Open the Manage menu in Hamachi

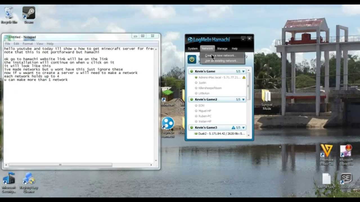(x=222, y=49)
